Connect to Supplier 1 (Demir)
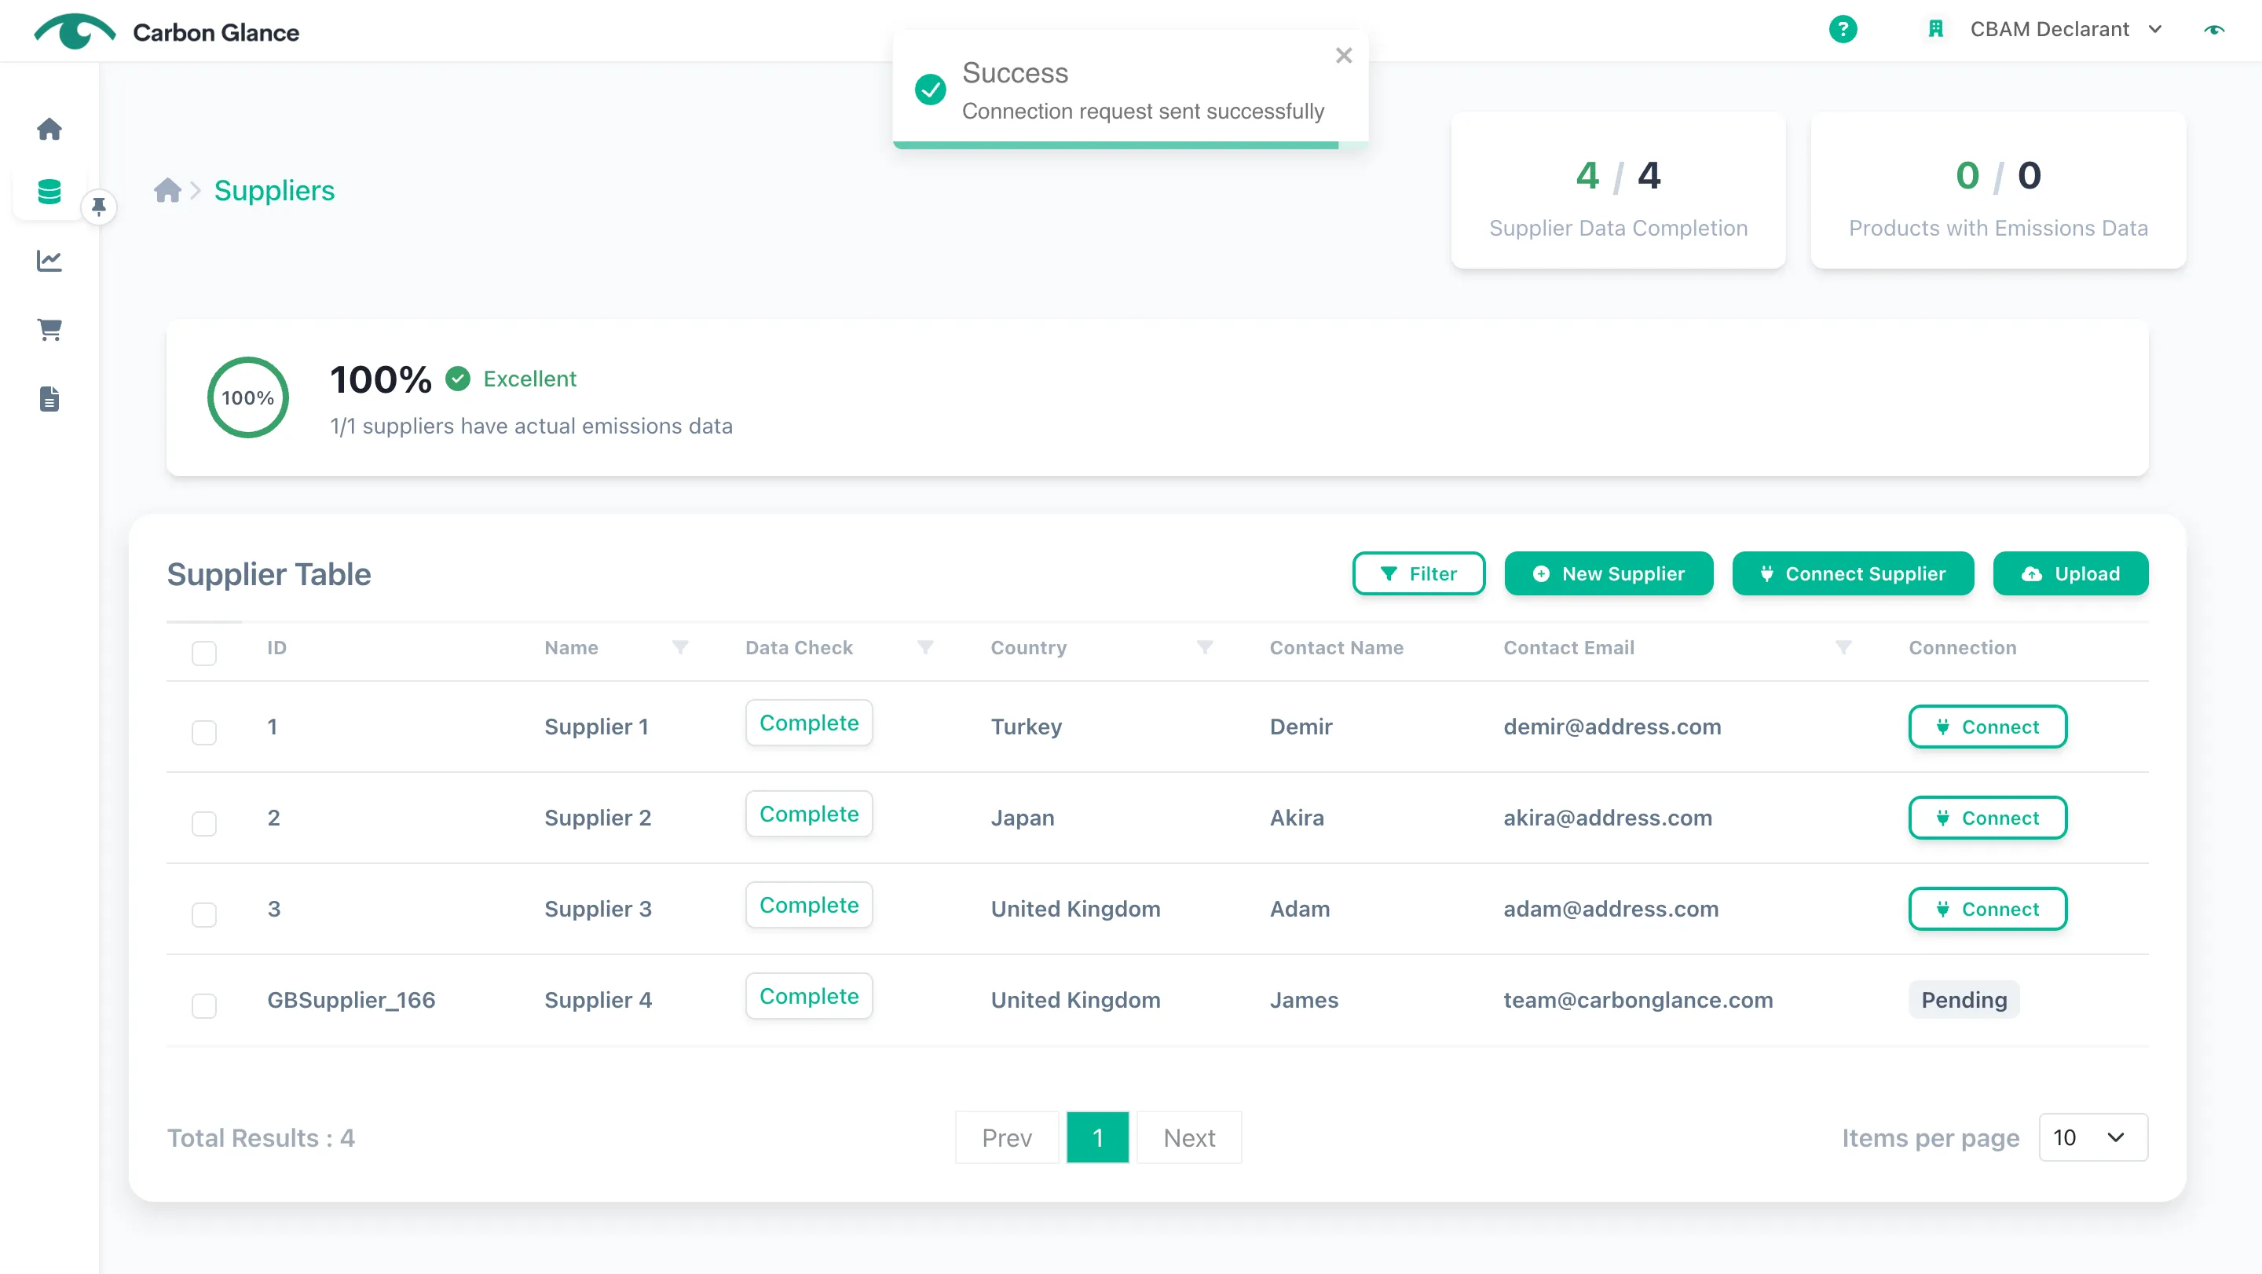The width and height of the screenshot is (2262, 1274). [1987, 726]
